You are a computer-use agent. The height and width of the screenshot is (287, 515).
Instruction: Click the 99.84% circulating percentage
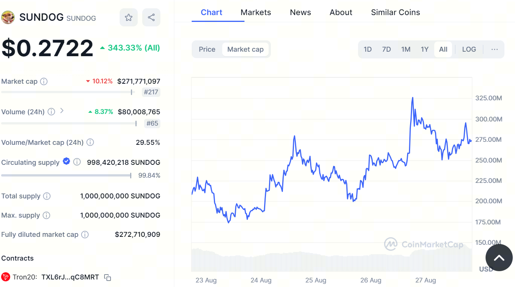(149, 175)
